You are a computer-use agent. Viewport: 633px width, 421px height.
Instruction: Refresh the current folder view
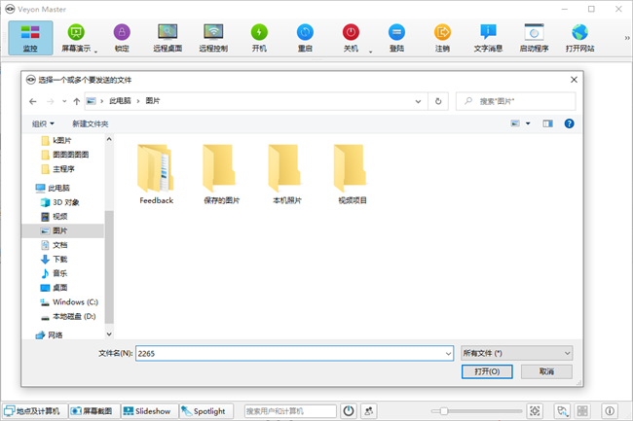pyautogui.click(x=438, y=101)
